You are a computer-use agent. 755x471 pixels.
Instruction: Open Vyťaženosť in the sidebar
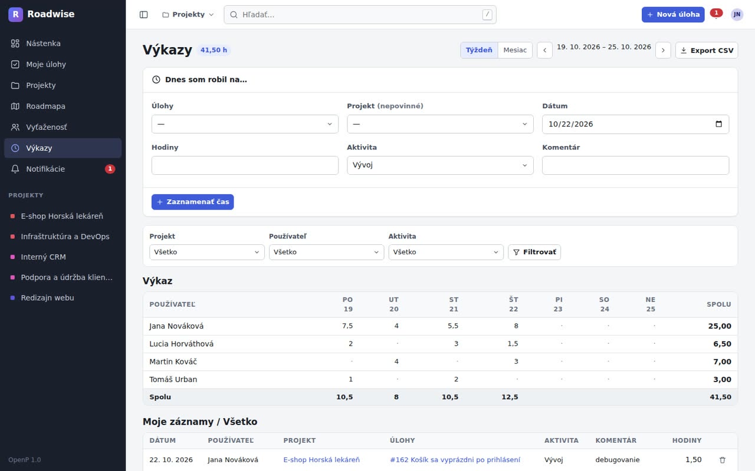[x=63, y=127]
